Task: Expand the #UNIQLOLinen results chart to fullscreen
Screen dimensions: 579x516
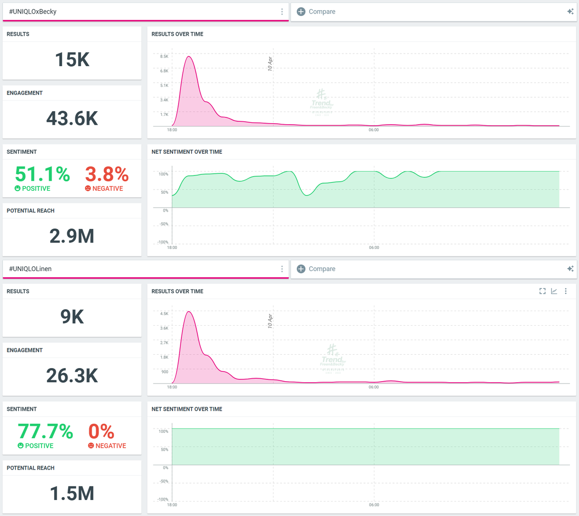Action: pos(542,291)
